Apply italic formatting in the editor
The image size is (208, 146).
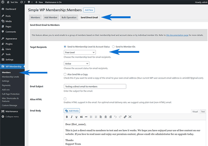click(72, 117)
